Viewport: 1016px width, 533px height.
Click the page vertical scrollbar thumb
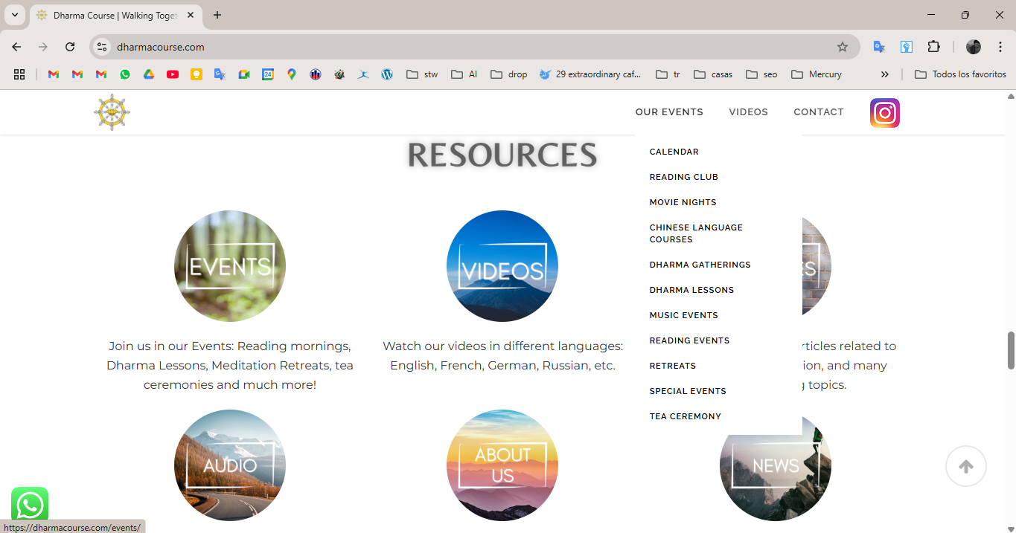pos(1011,350)
